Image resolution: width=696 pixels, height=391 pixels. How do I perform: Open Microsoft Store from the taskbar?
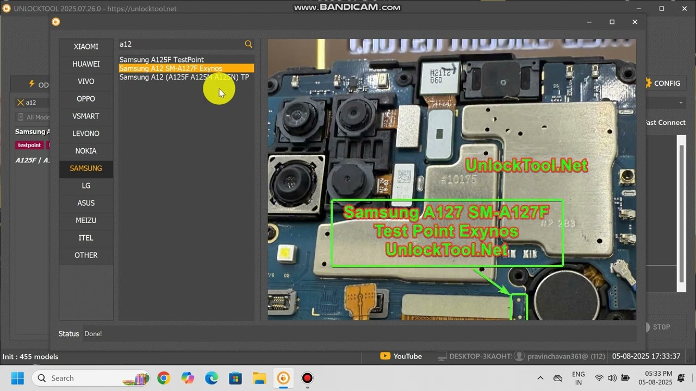[235, 378]
